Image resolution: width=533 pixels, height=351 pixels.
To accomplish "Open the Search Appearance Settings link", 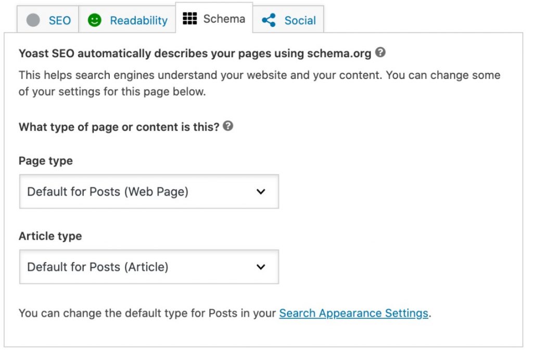I will tap(353, 313).
